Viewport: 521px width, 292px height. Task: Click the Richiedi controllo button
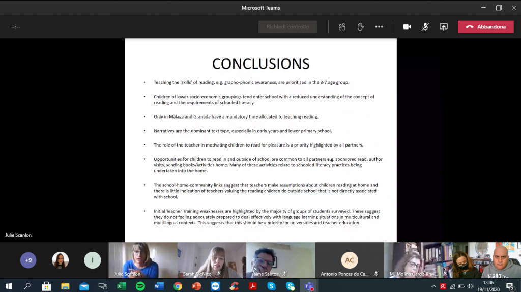tap(287, 27)
